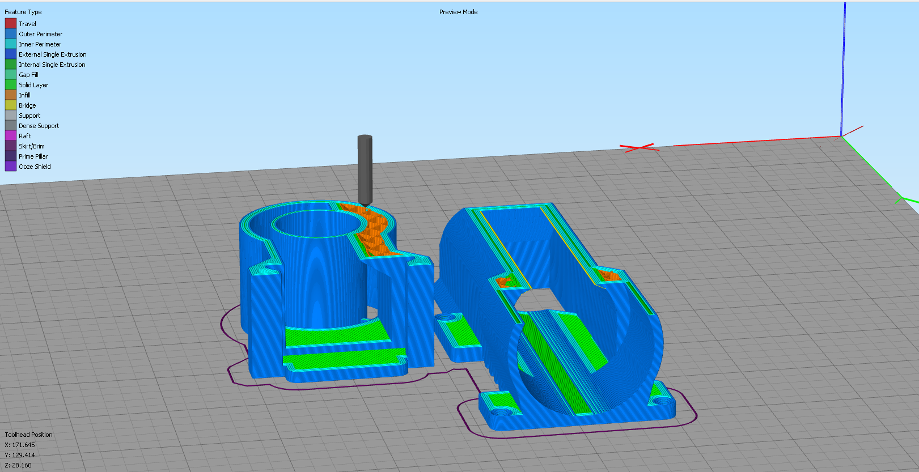Viewport: 919px width, 472px height.
Task: Click the red X origin marker
Action: coord(639,147)
